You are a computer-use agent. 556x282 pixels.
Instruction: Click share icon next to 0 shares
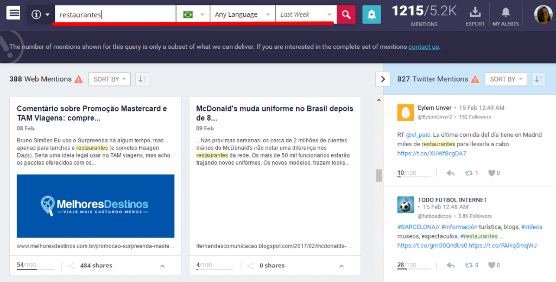251,266
